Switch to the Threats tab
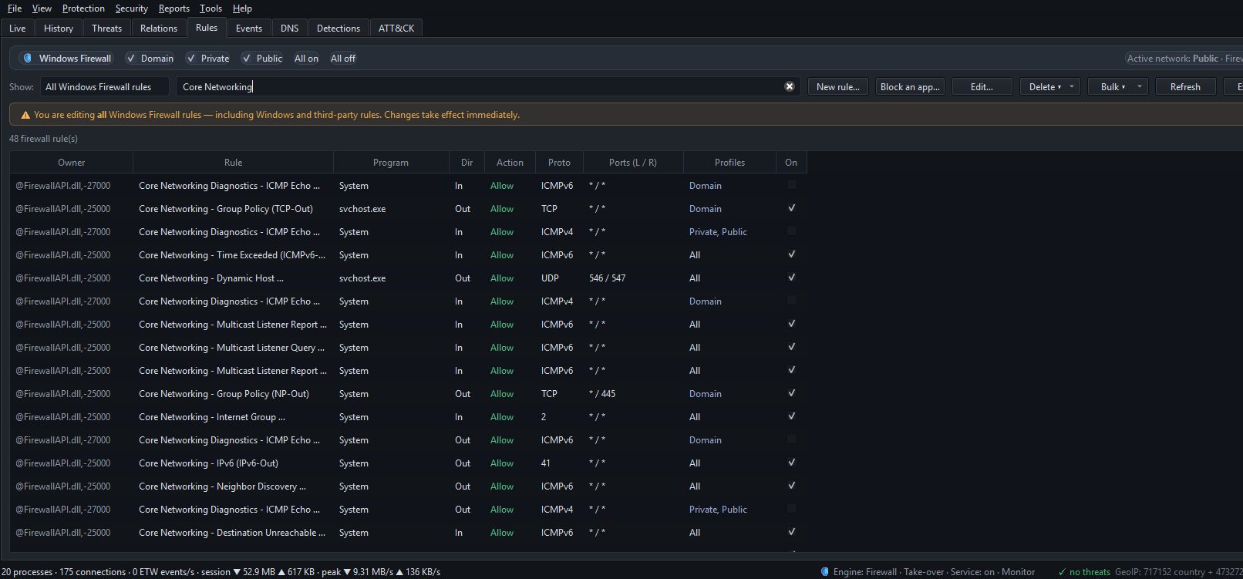1243x579 pixels. pos(106,29)
